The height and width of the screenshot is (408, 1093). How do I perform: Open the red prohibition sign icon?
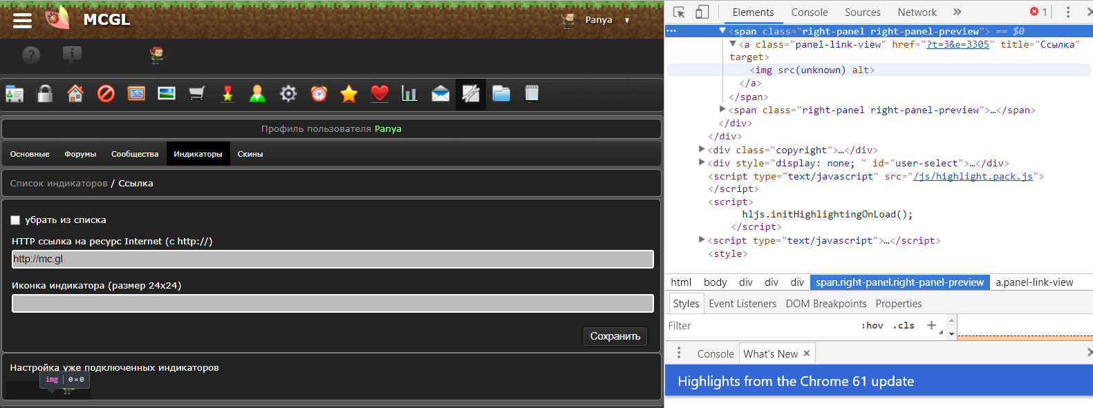(x=106, y=94)
